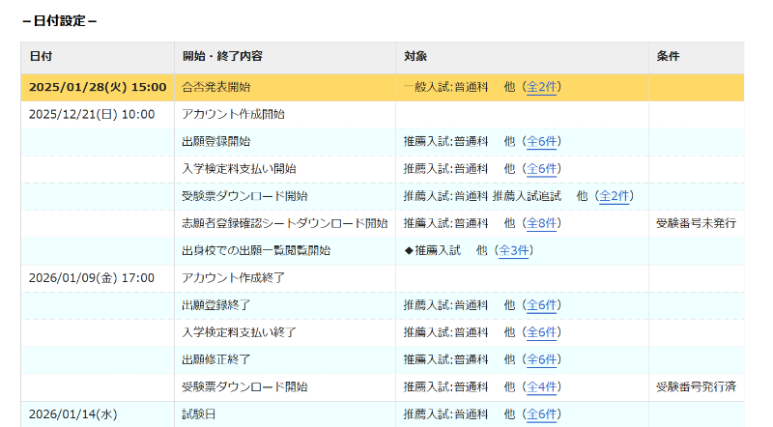Click the 2025/12/21(日) 10:00 date cell

point(92,114)
